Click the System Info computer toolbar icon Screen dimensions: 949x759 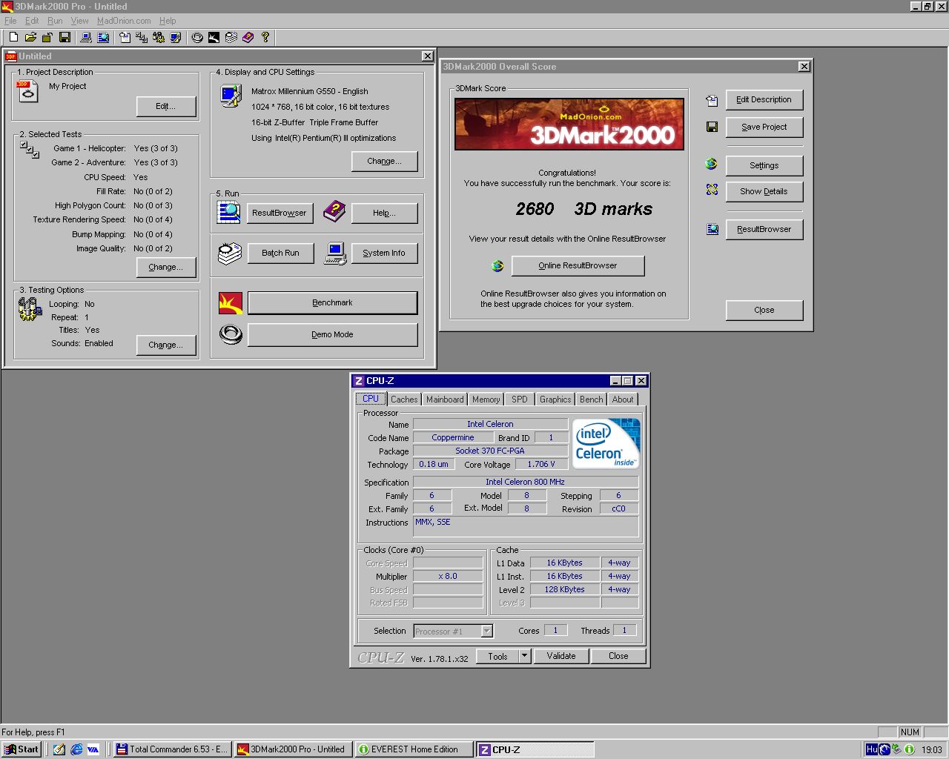[x=86, y=37]
